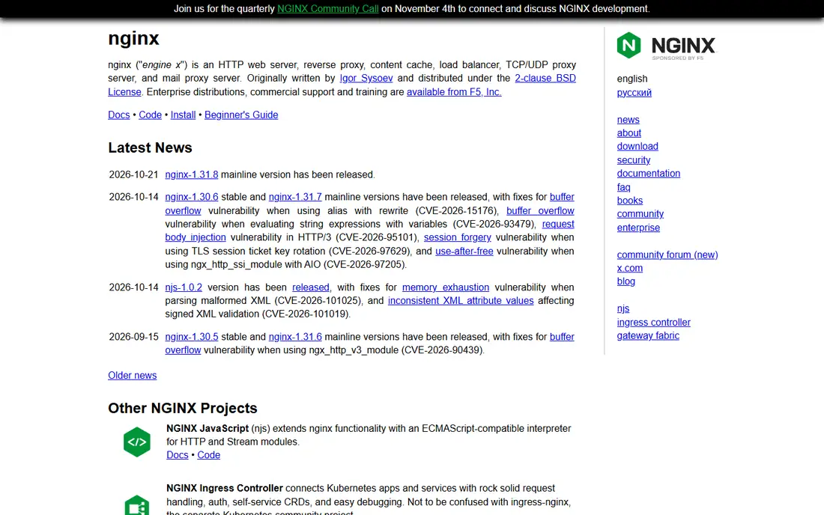The width and height of the screenshot is (824, 515).
Task: Open Code link under NGINX JavaScript
Action: point(209,455)
